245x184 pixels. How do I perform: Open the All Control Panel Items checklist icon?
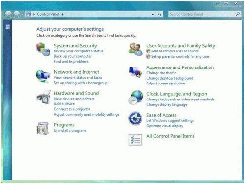pos(136,139)
